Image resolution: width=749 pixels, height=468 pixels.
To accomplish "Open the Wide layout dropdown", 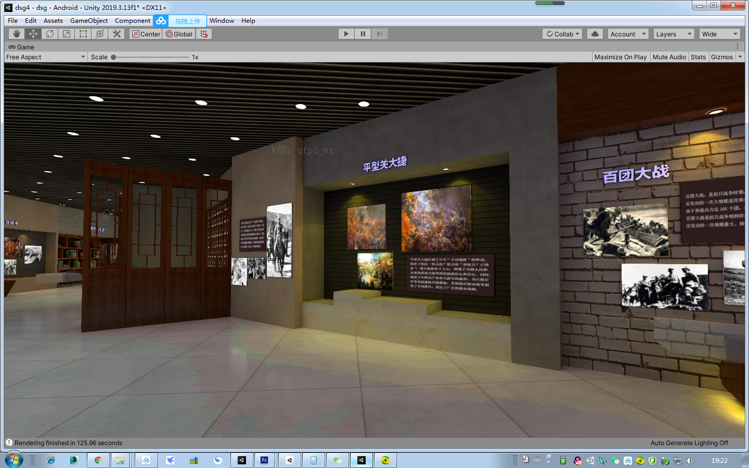I will pyautogui.click(x=719, y=34).
